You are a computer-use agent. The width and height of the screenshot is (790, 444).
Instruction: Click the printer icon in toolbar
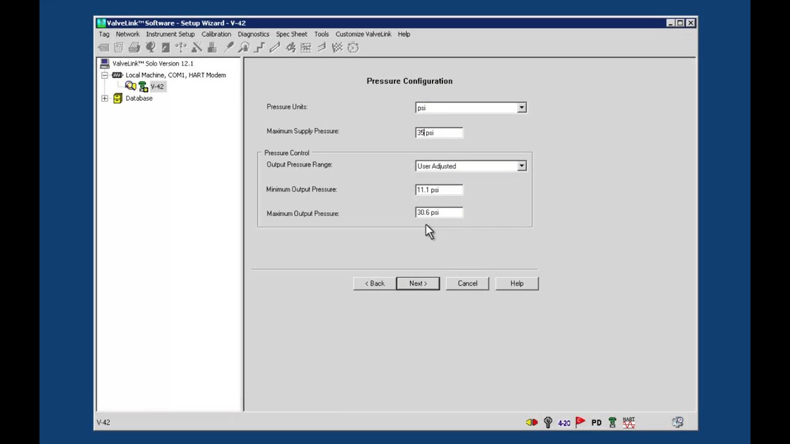point(134,47)
